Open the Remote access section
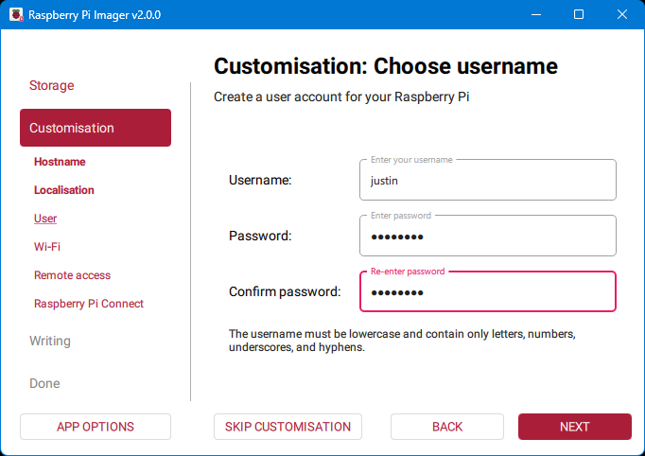The height and width of the screenshot is (456, 645). click(72, 275)
